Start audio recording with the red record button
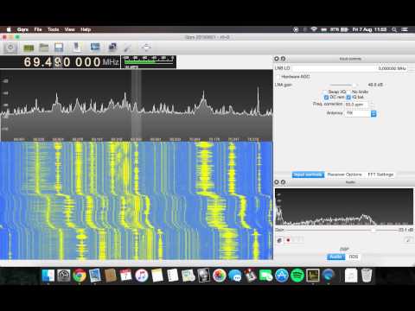Screen dimensions: 415x311 coord(288,240)
